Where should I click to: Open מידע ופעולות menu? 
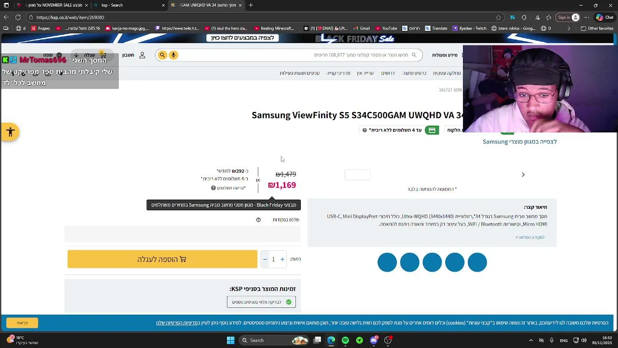(x=445, y=55)
